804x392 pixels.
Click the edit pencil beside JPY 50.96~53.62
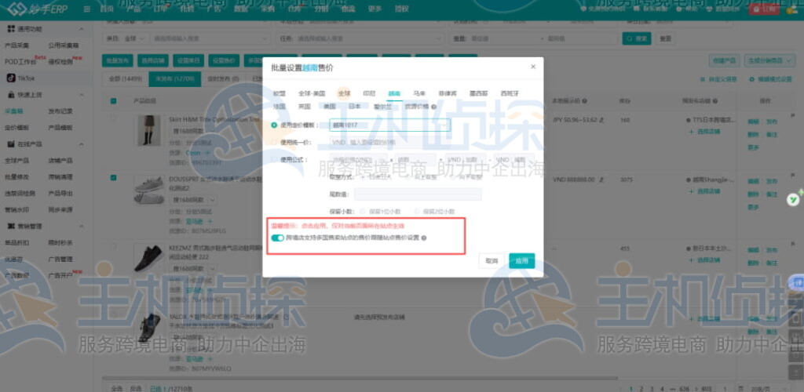pyautogui.click(x=604, y=121)
